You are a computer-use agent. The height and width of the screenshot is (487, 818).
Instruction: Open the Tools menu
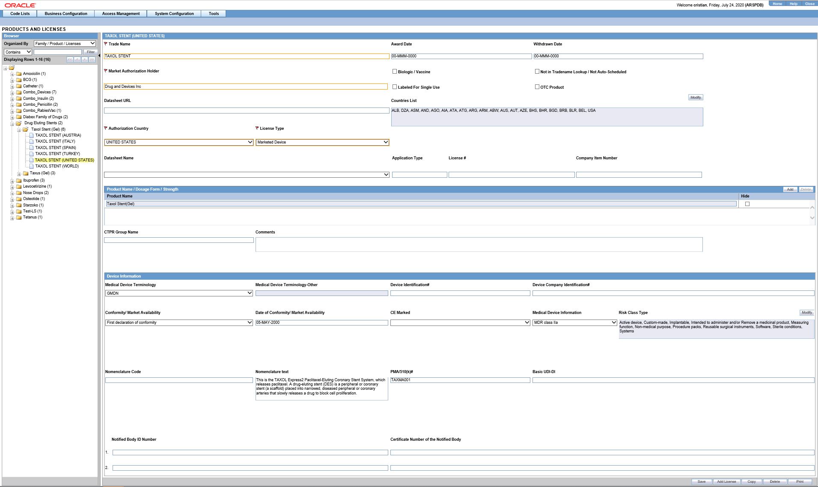point(214,14)
